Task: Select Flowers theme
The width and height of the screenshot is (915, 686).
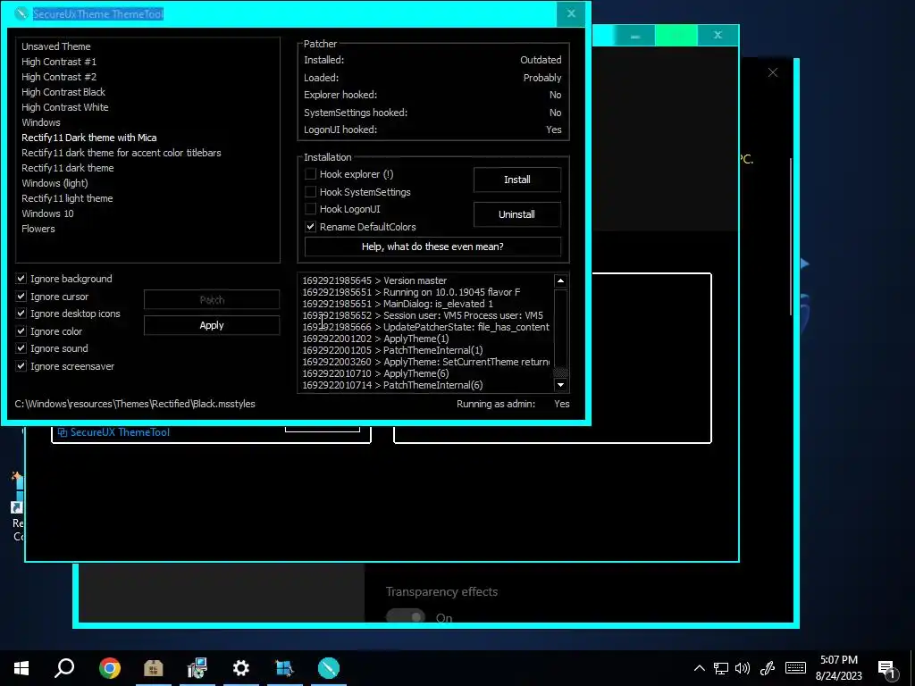Action: [x=38, y=229]
